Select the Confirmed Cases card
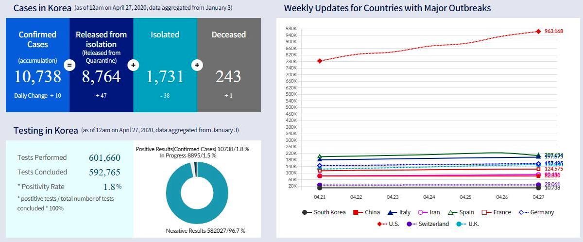This screenshot has height=242, width=583. [38, 65]
